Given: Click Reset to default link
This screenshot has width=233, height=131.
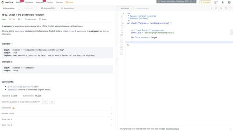Looking at the screenshot, I should (172, 129).
